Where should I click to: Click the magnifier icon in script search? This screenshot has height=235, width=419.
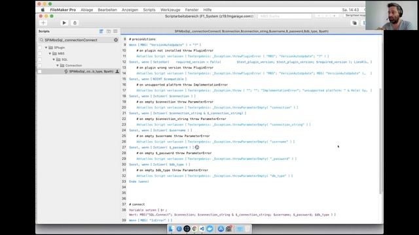[41, 40]
